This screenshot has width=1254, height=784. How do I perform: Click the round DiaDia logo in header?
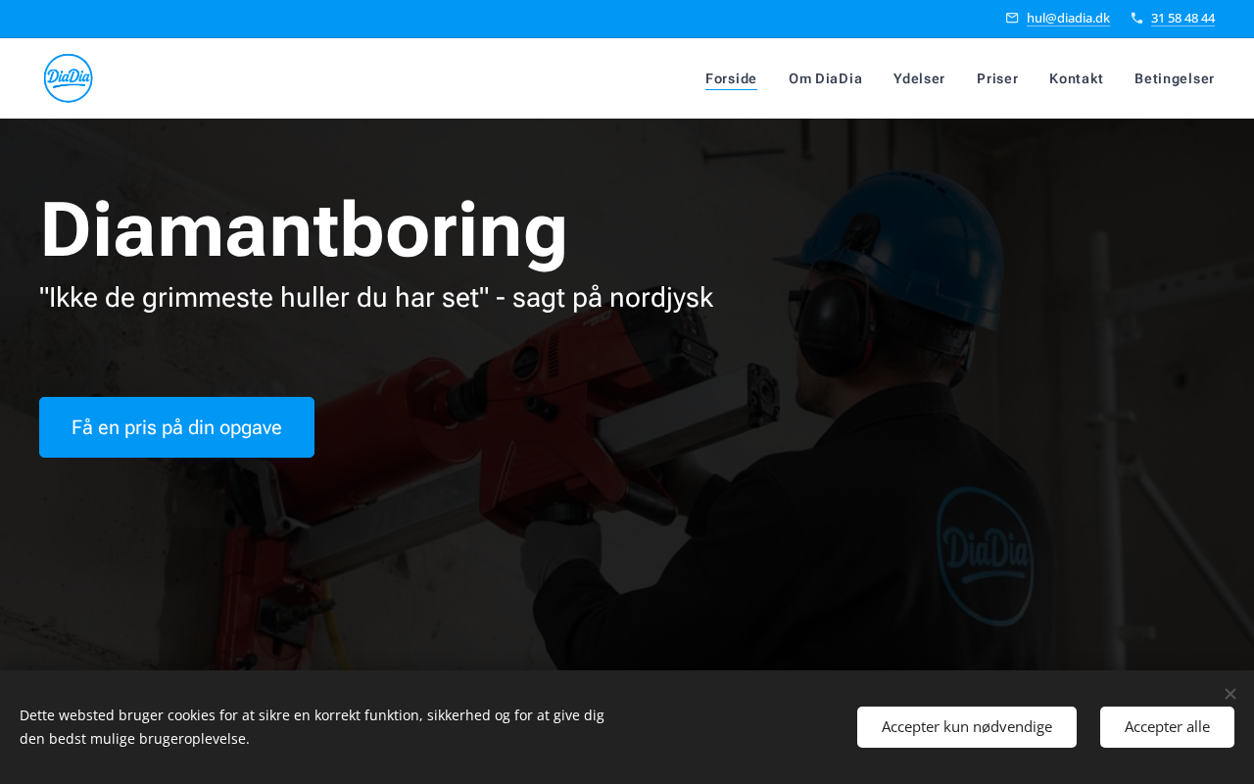click(69, 78)
